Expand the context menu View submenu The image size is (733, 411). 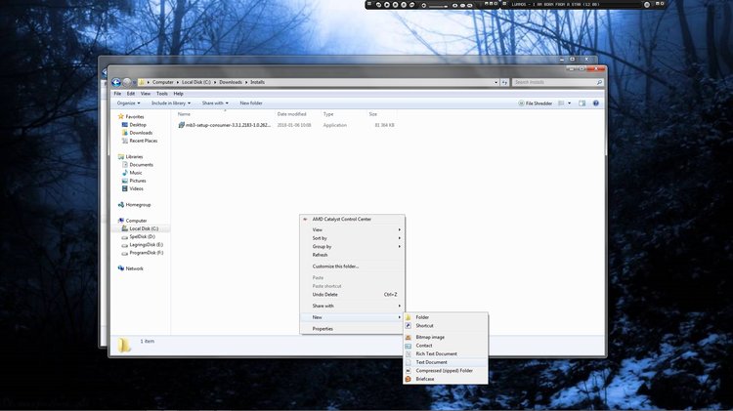coord(352,229)
